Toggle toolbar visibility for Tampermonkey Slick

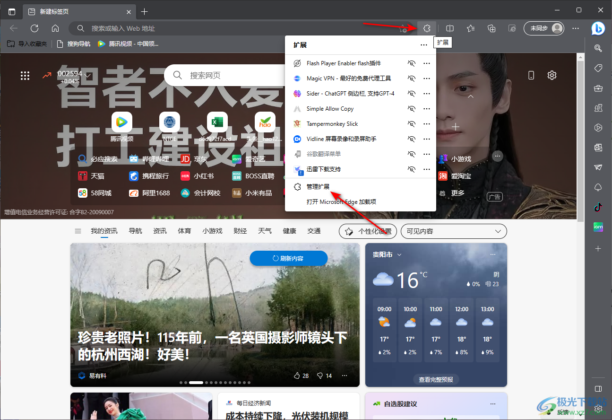411,124
